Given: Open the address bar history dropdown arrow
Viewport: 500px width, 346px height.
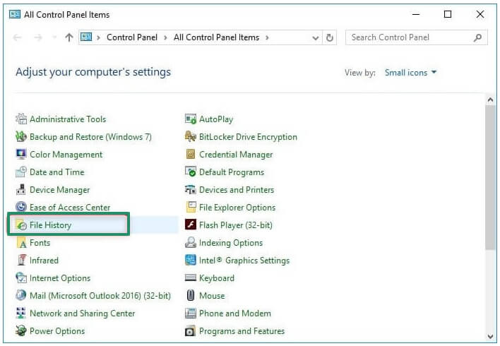Looking at the screenshot, I should [x=315, y=38].
